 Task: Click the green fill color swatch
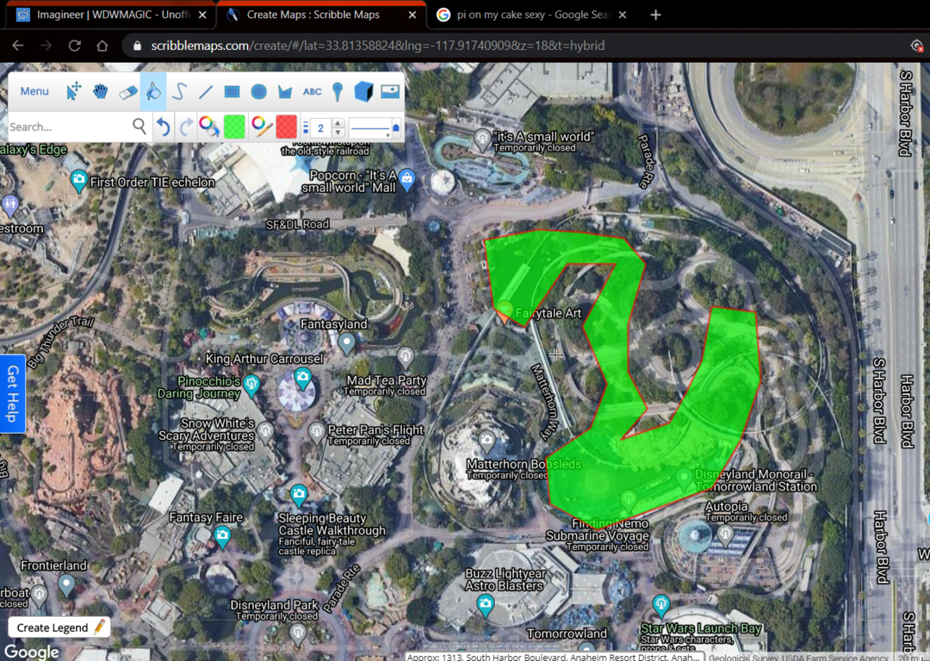pyautogui.click(x=234, y=127)
